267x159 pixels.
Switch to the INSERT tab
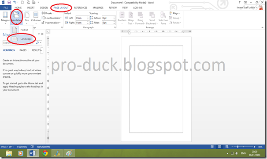[31, 8]
